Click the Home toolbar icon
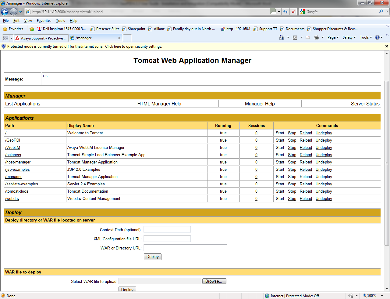 click(282, 37)
